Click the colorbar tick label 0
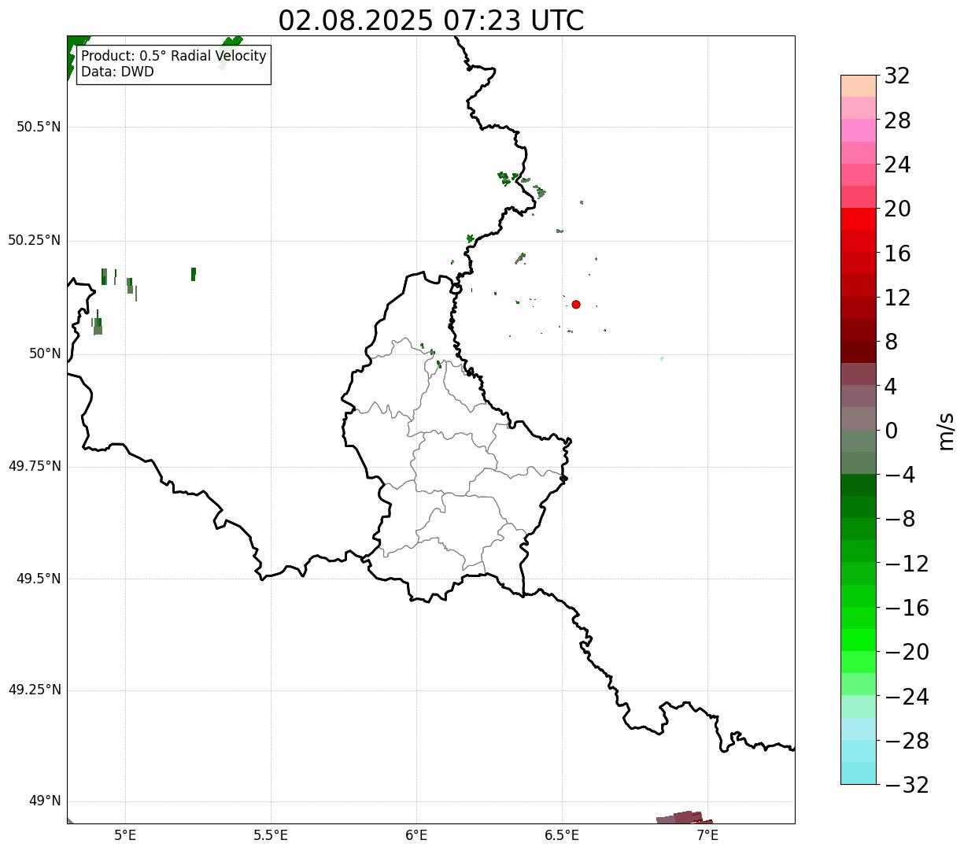Image resolution: width=964 pixels, height=851 pixels. tap(891, 431)
